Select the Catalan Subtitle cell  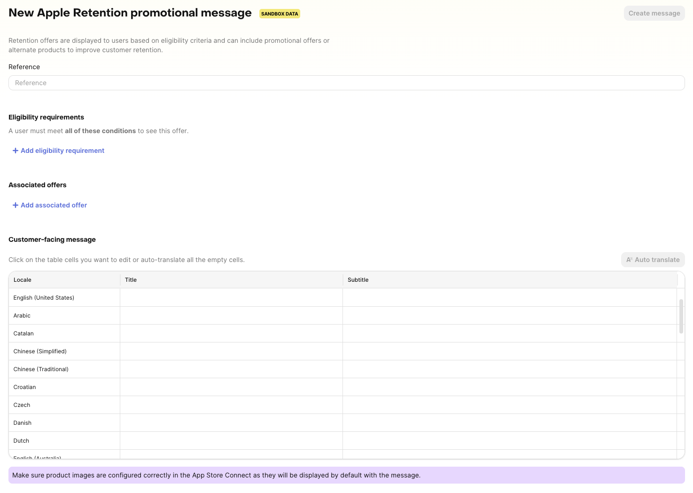pos(509,333)
